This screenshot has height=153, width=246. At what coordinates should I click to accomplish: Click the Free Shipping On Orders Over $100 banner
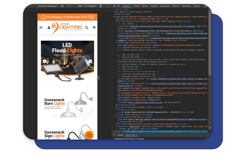point(67,17)
